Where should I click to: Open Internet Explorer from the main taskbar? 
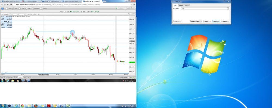tap(16, 106)
